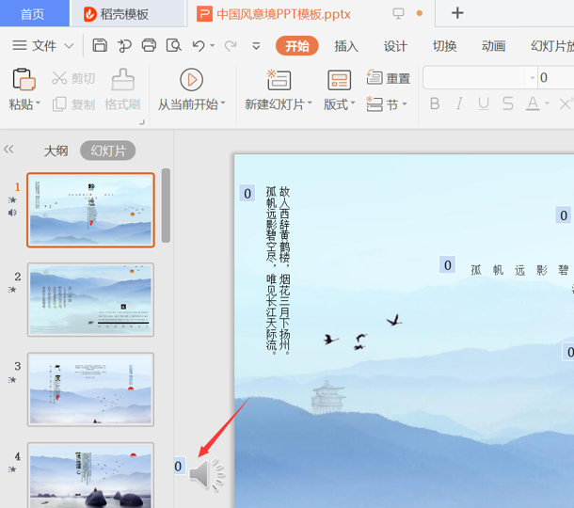This screenshot has width=574, height=508.
Task: Click the export to PDF icon
Action: [124, 46]
